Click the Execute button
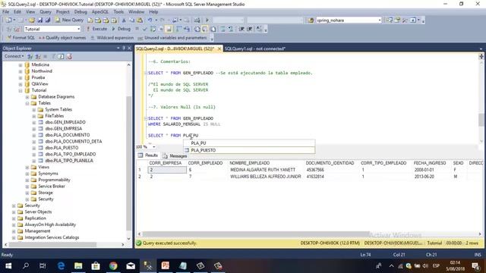 [96, 29]
